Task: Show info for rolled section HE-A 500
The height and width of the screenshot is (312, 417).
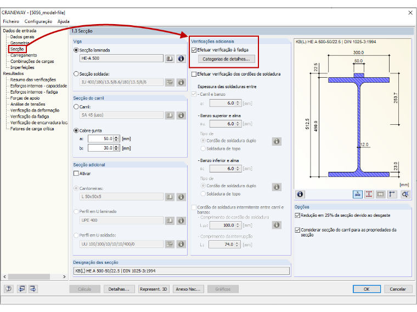Action: point(181,59)
